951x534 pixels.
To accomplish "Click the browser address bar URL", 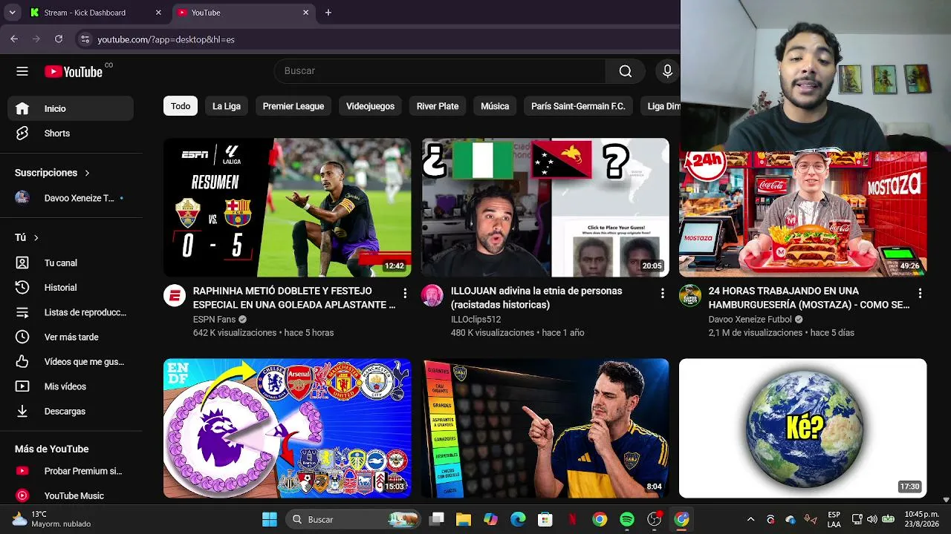I will point(166,39).
